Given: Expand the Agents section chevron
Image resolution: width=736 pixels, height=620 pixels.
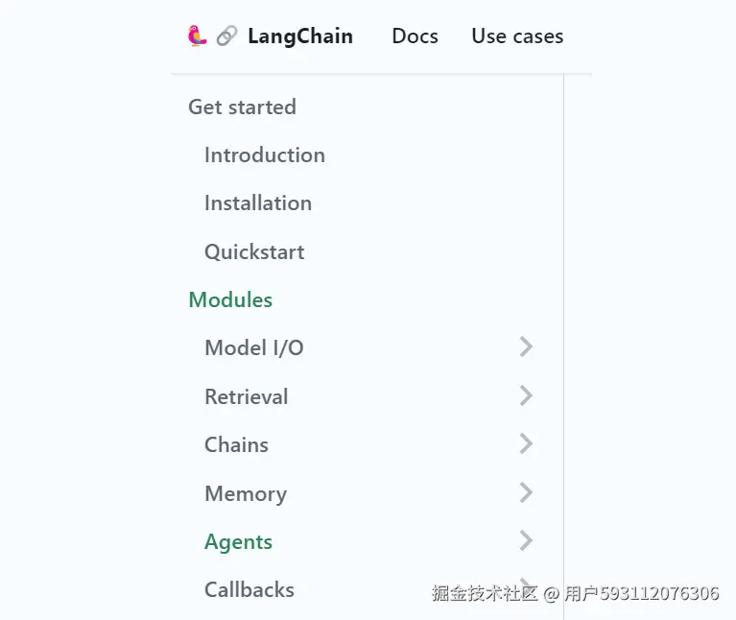Looking at the screenshot, I should [x=526, y=541].
